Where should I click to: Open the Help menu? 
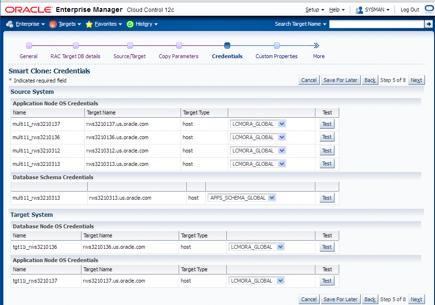[337, 10]
